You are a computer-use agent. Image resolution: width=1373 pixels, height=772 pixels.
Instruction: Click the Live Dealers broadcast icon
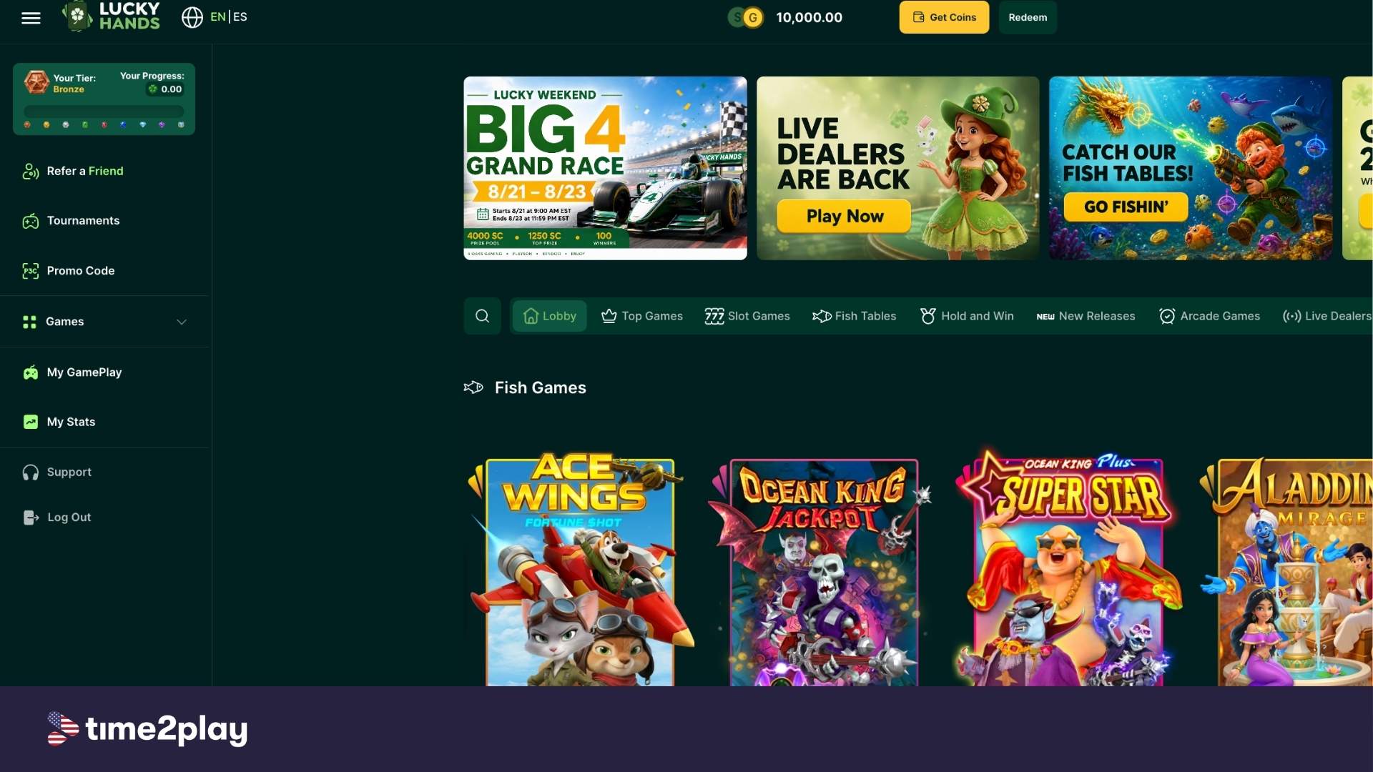coord(1291,316)
